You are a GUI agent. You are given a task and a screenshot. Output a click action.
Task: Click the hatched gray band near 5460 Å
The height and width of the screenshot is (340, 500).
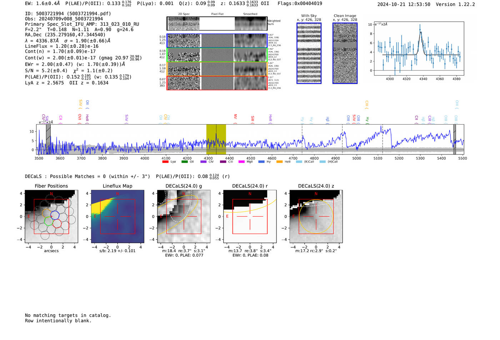pyautogui.click(x=455, y=139)
